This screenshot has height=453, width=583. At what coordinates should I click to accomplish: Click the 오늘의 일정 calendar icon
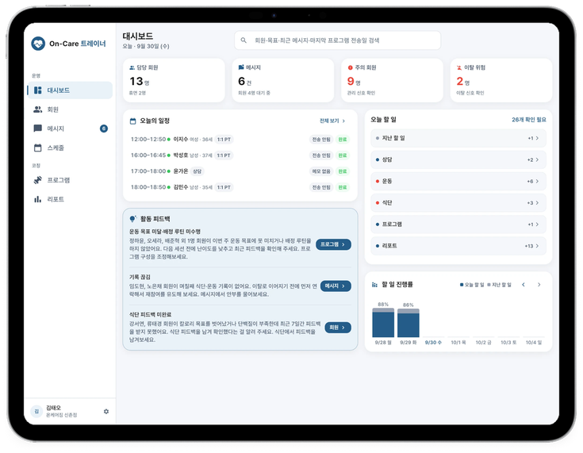tap(132, 121)
